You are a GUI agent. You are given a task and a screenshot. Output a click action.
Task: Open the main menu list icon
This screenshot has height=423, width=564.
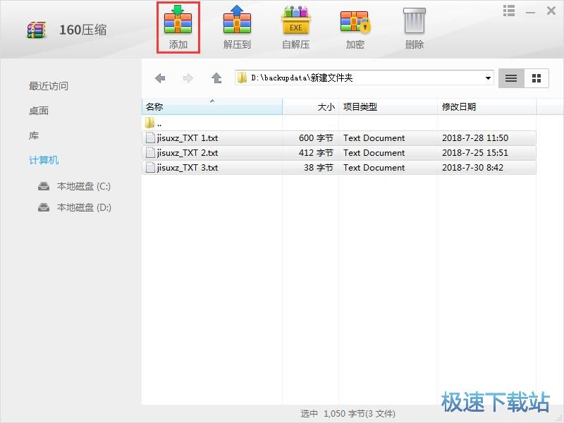(x=508, y=11)
